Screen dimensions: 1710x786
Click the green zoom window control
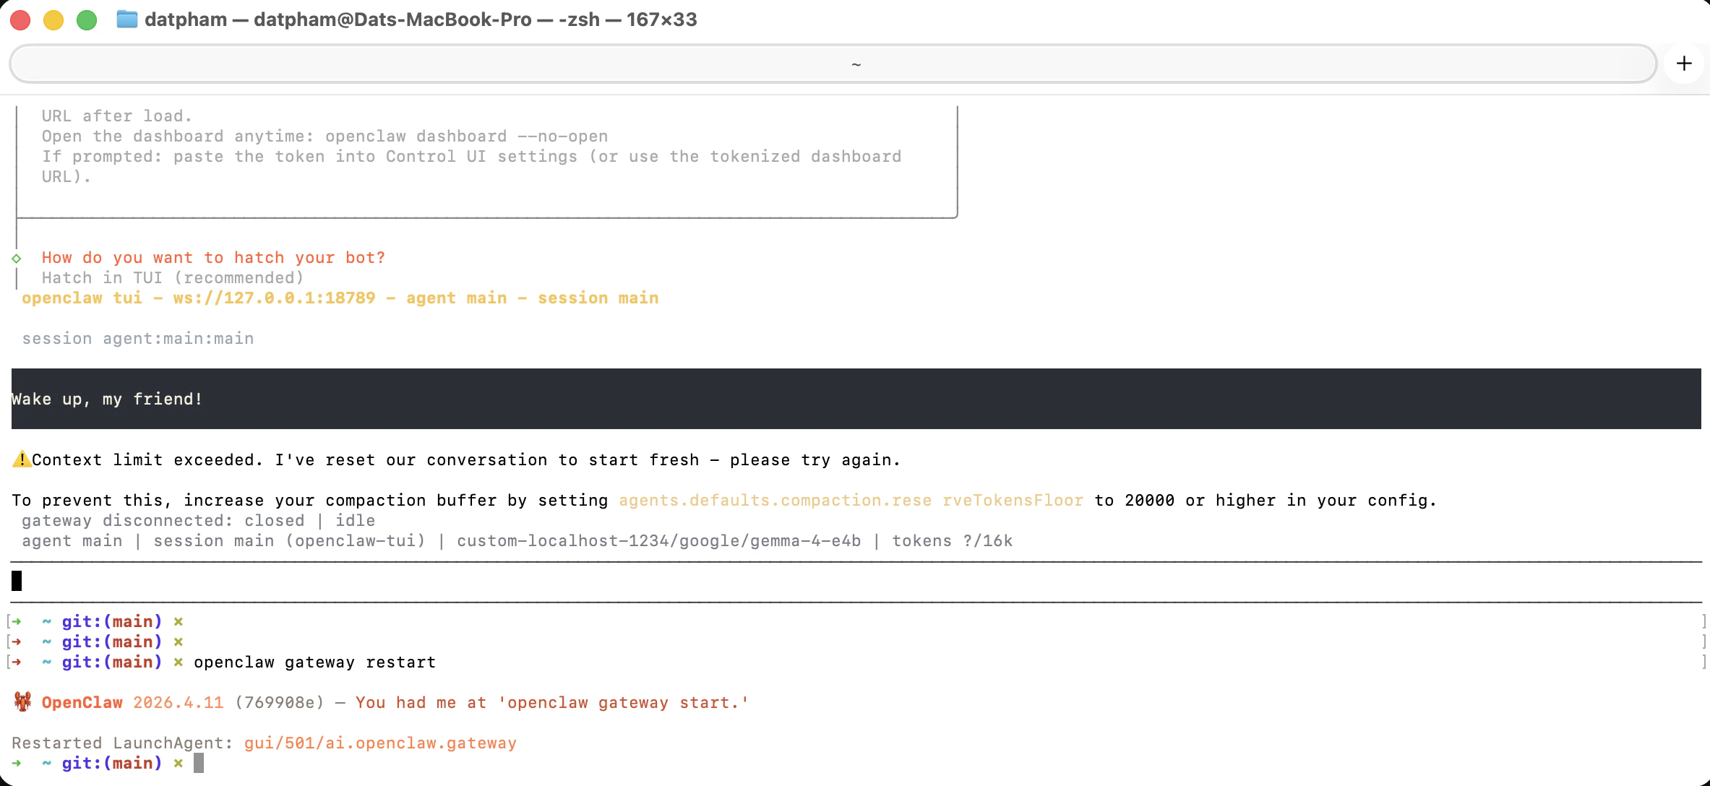click(87, 20)
